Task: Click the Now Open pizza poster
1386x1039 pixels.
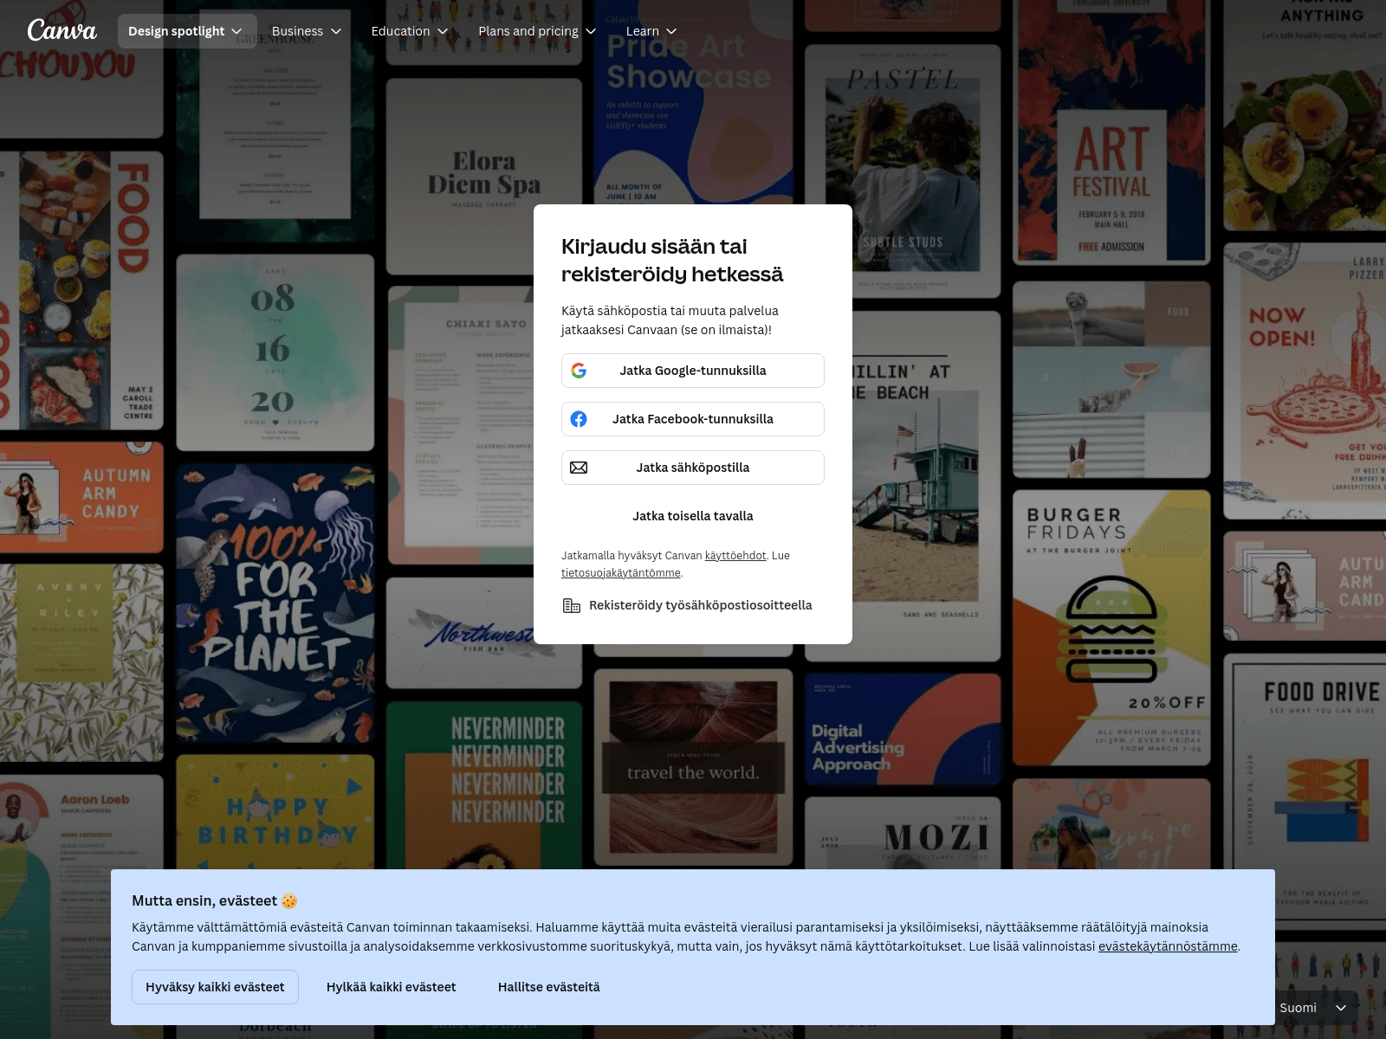Action: (x=1305, y=381)
